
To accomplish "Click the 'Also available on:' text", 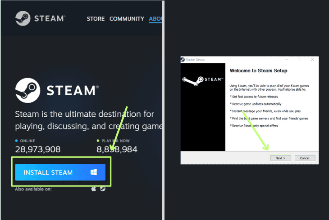I will click(33, 189).
